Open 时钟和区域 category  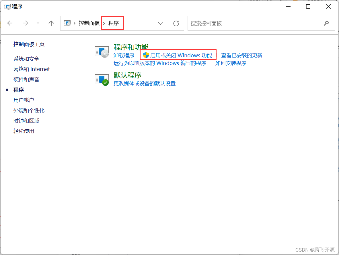click(x=26, y=120)
